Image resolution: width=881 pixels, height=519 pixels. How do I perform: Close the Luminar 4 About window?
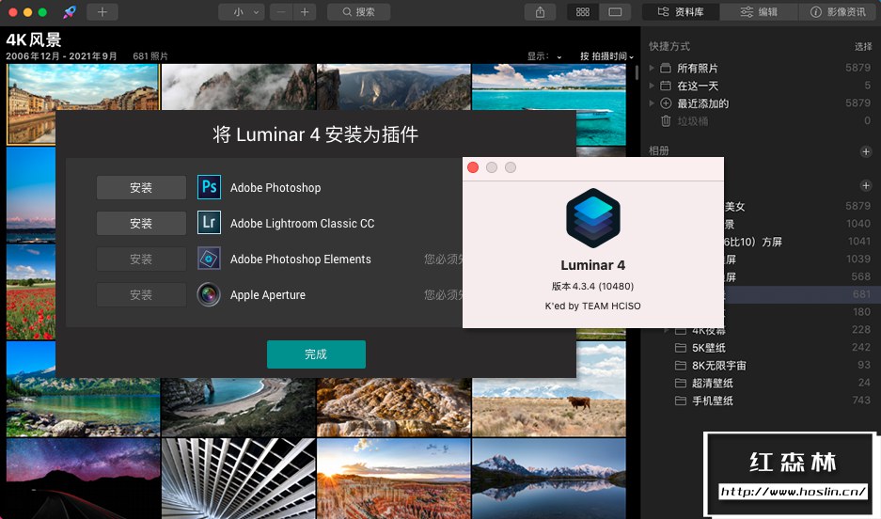473,167
